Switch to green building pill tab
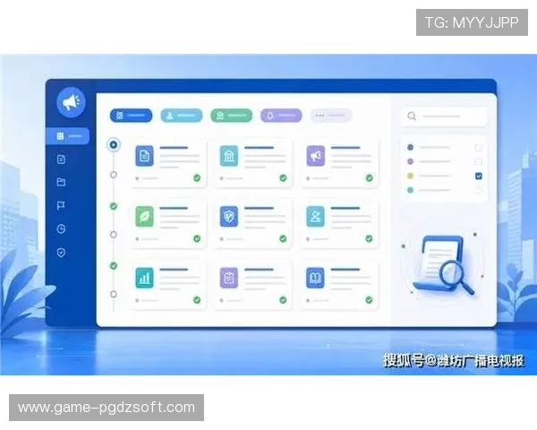Image resolution: width=537 pixels, height=430 pixels. coord(232,116)
